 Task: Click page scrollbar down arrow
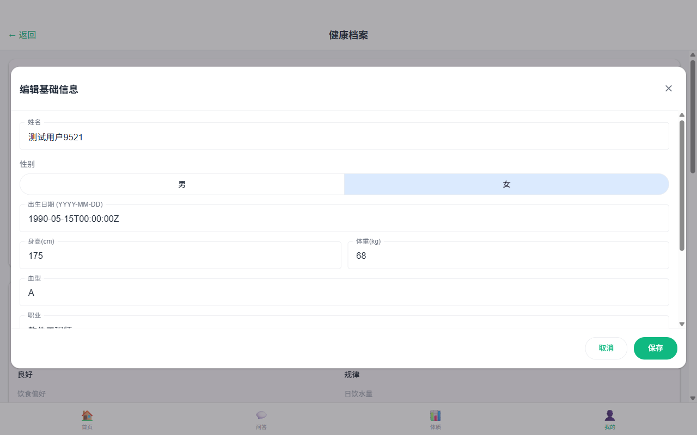click(x=693, y=398)
